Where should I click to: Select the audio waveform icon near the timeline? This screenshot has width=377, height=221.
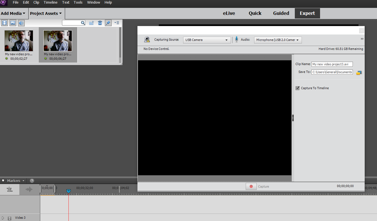click(x=29, y=189)
